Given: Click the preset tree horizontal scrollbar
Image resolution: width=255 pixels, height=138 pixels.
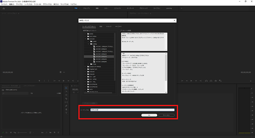Looking at the screenshot, I should [x=98, y=93].
